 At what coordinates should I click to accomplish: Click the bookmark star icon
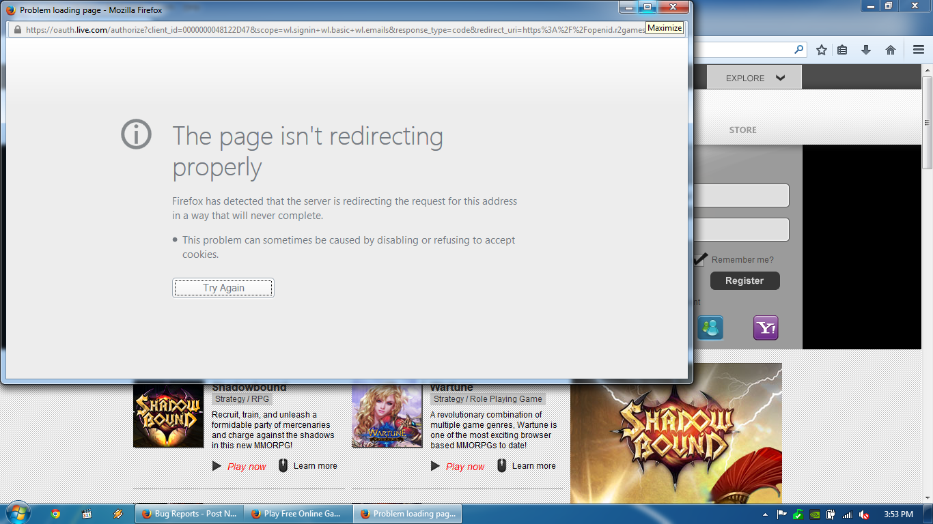coord(822,50)
